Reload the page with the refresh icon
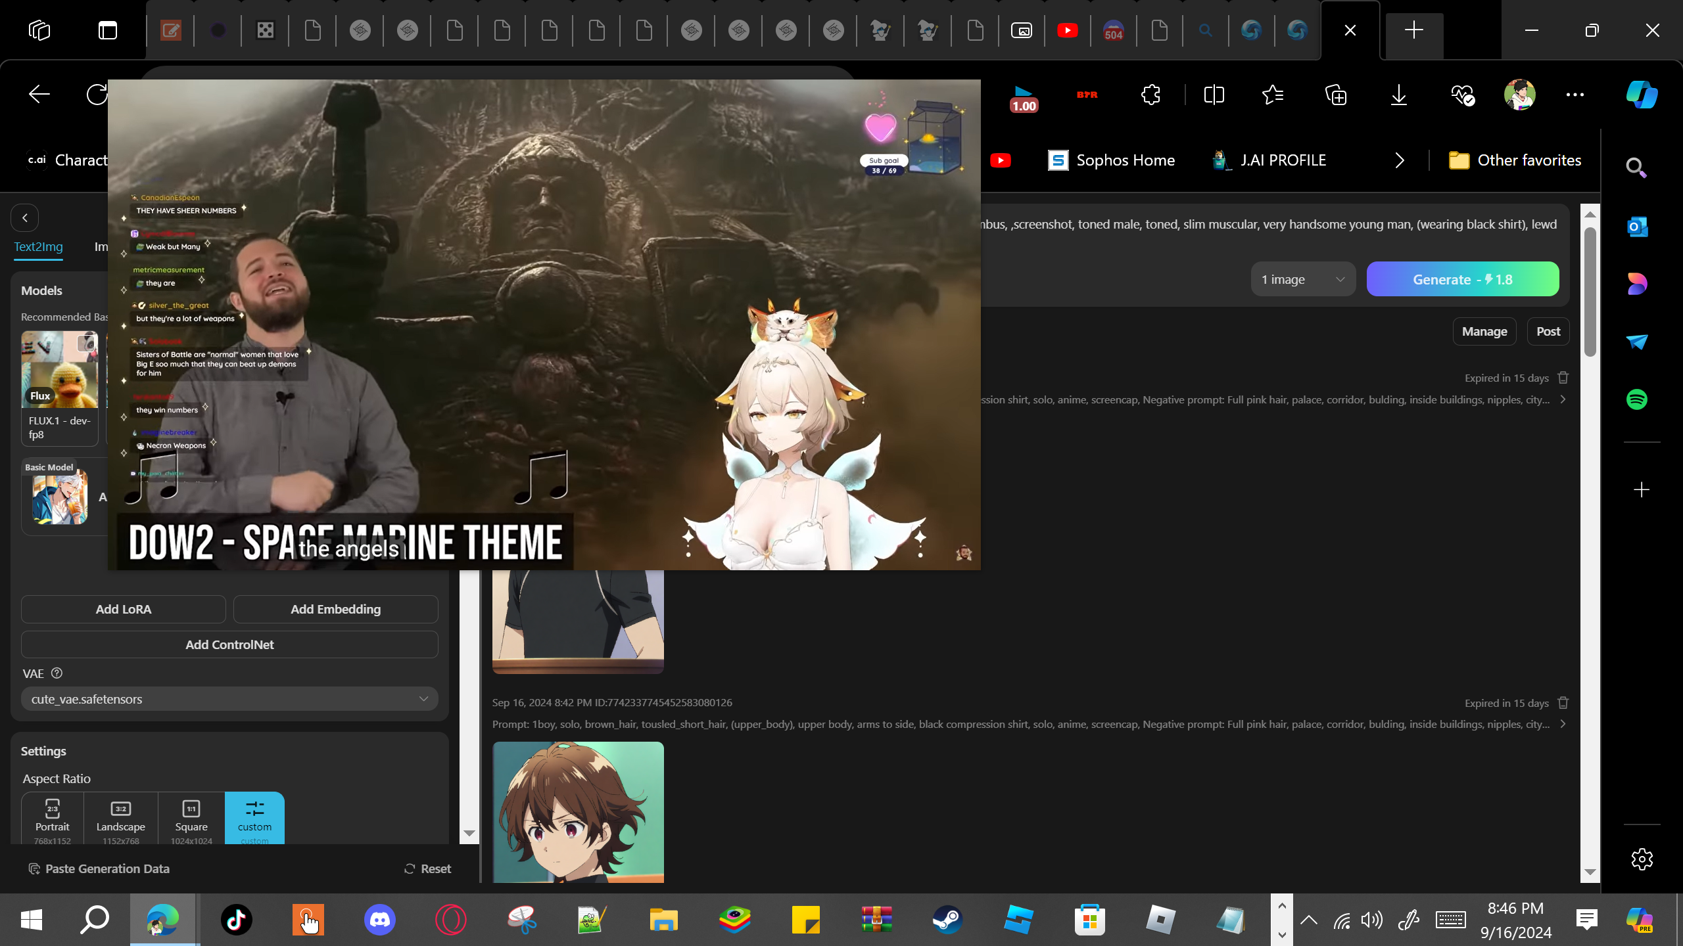 pos(97,95)
